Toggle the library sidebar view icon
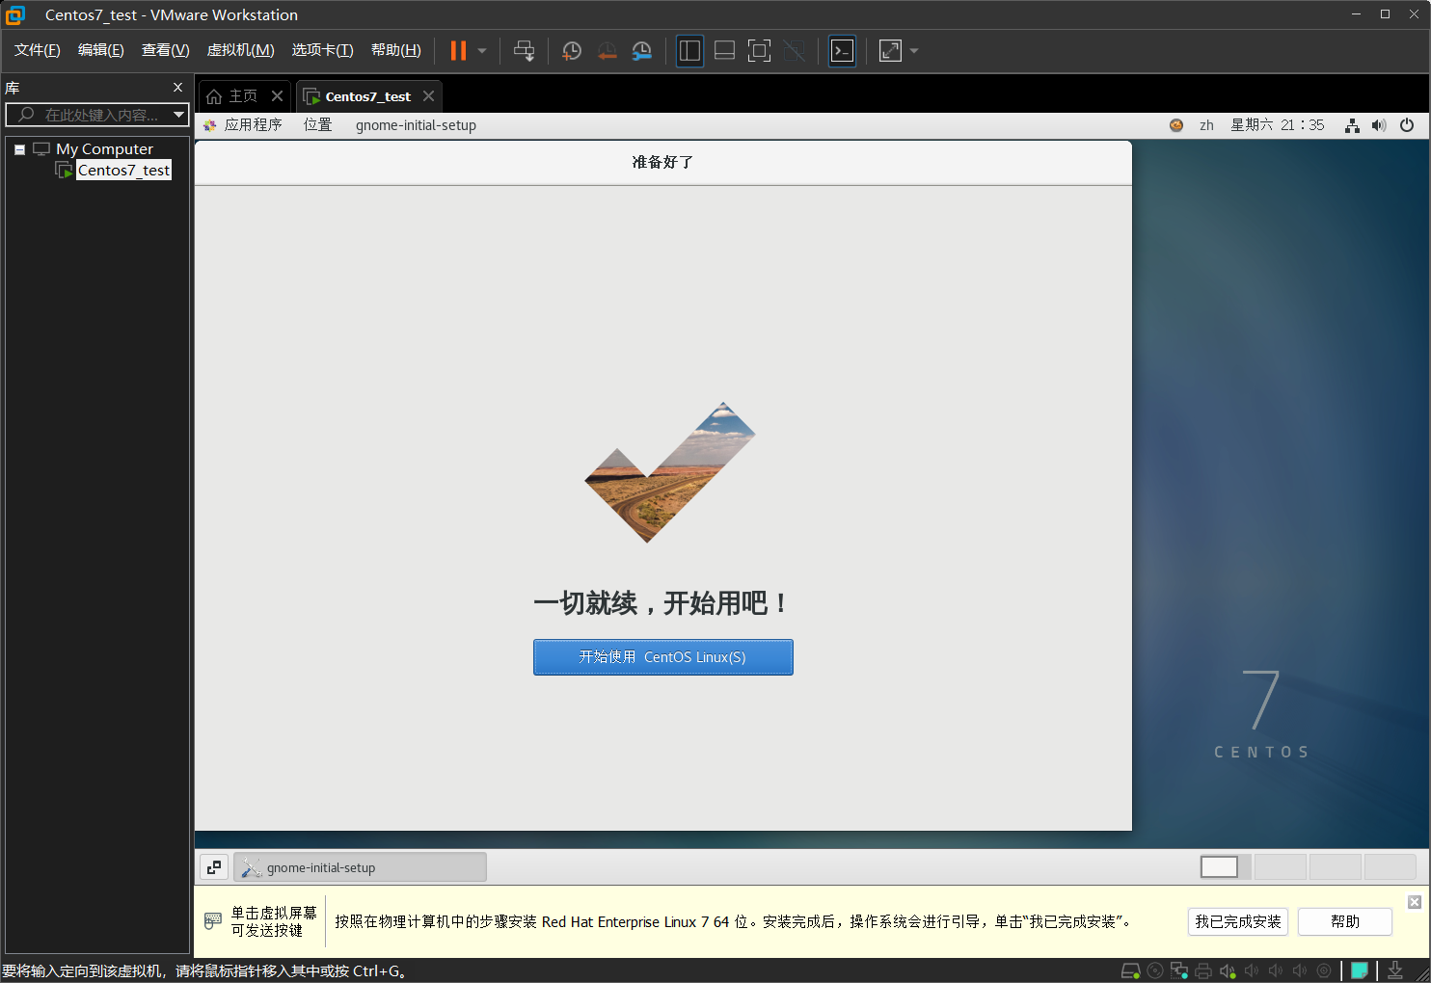 pyautogui.click(x=689, y=51)
